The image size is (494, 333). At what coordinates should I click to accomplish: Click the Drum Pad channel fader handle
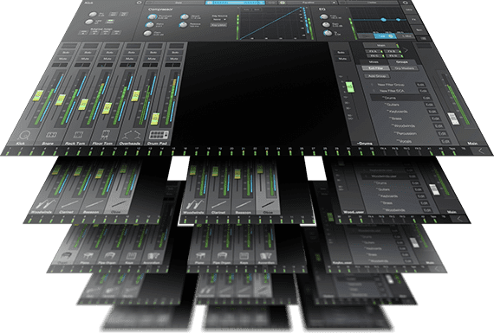154,118
